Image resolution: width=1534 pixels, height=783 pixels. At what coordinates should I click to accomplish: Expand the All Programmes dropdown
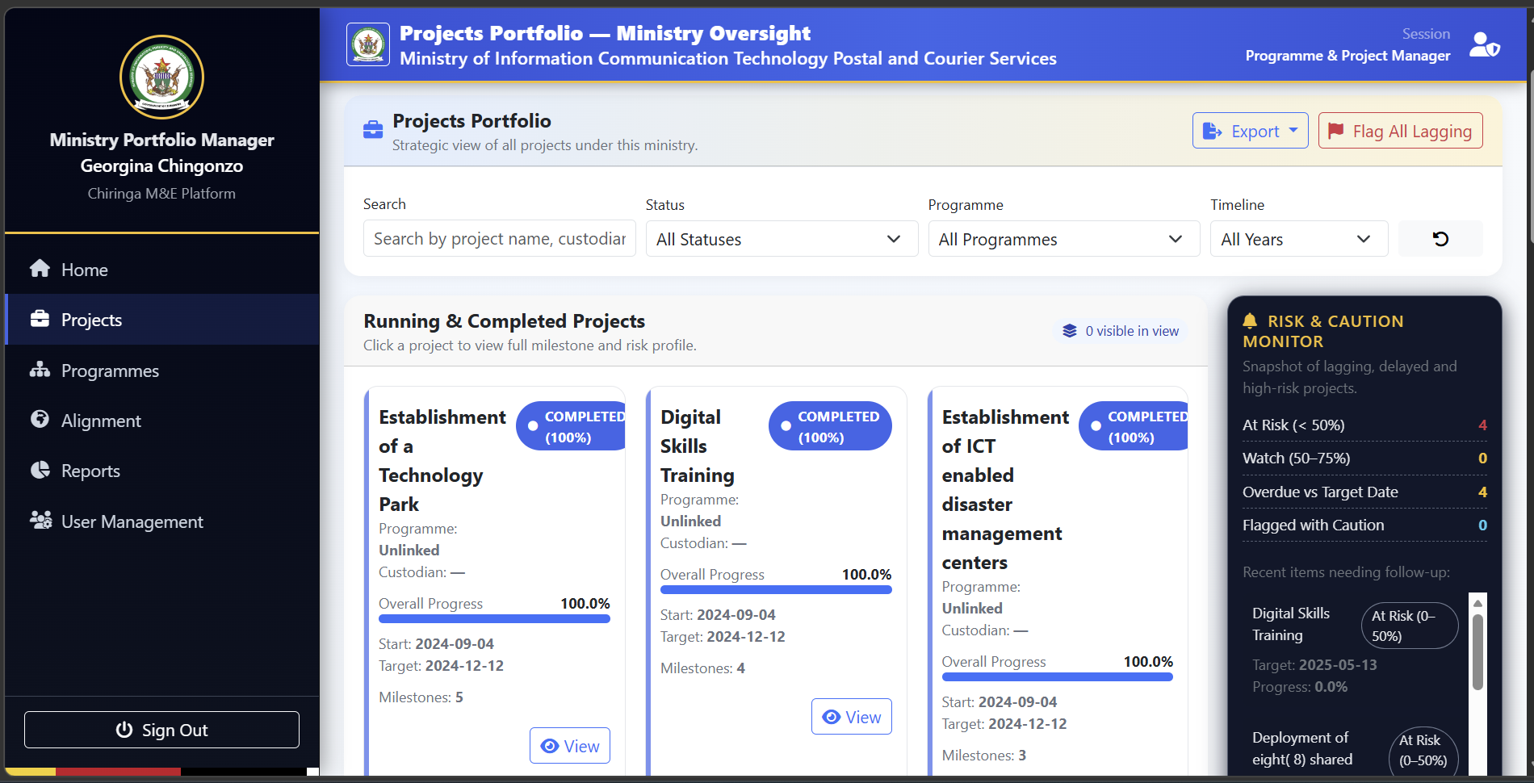(x=1063, y=238)
